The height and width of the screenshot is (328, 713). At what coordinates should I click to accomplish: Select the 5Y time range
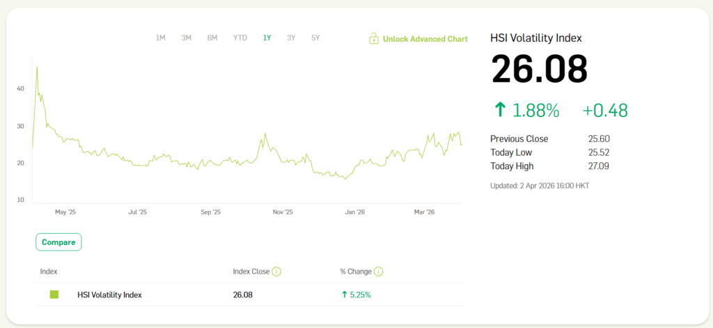click(x=315, y=38)
